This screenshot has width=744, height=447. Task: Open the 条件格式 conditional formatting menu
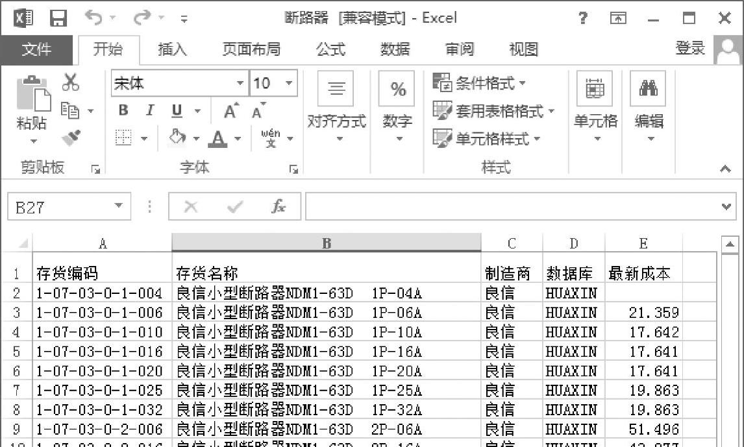click(x=480, y=83)
